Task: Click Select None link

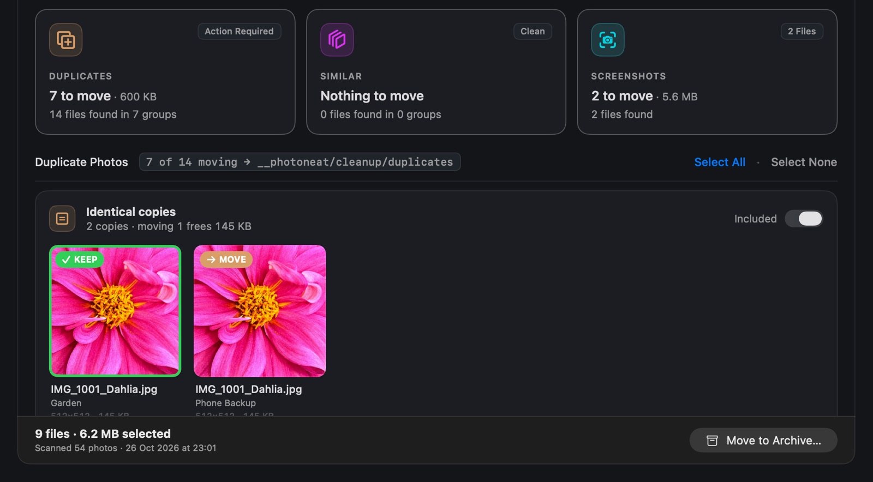Action: [x=804, y=162]
